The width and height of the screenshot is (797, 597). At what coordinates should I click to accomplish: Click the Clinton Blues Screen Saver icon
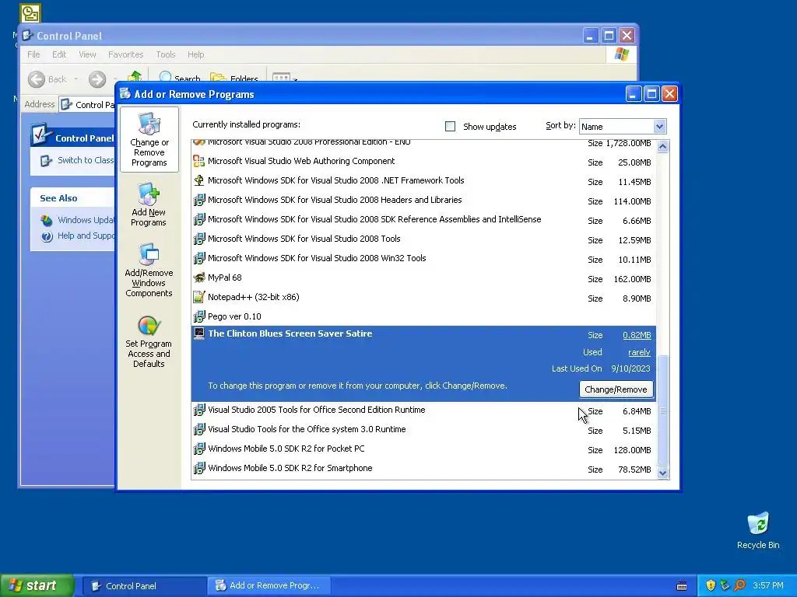pyautogui.click(x=198, y=333)
